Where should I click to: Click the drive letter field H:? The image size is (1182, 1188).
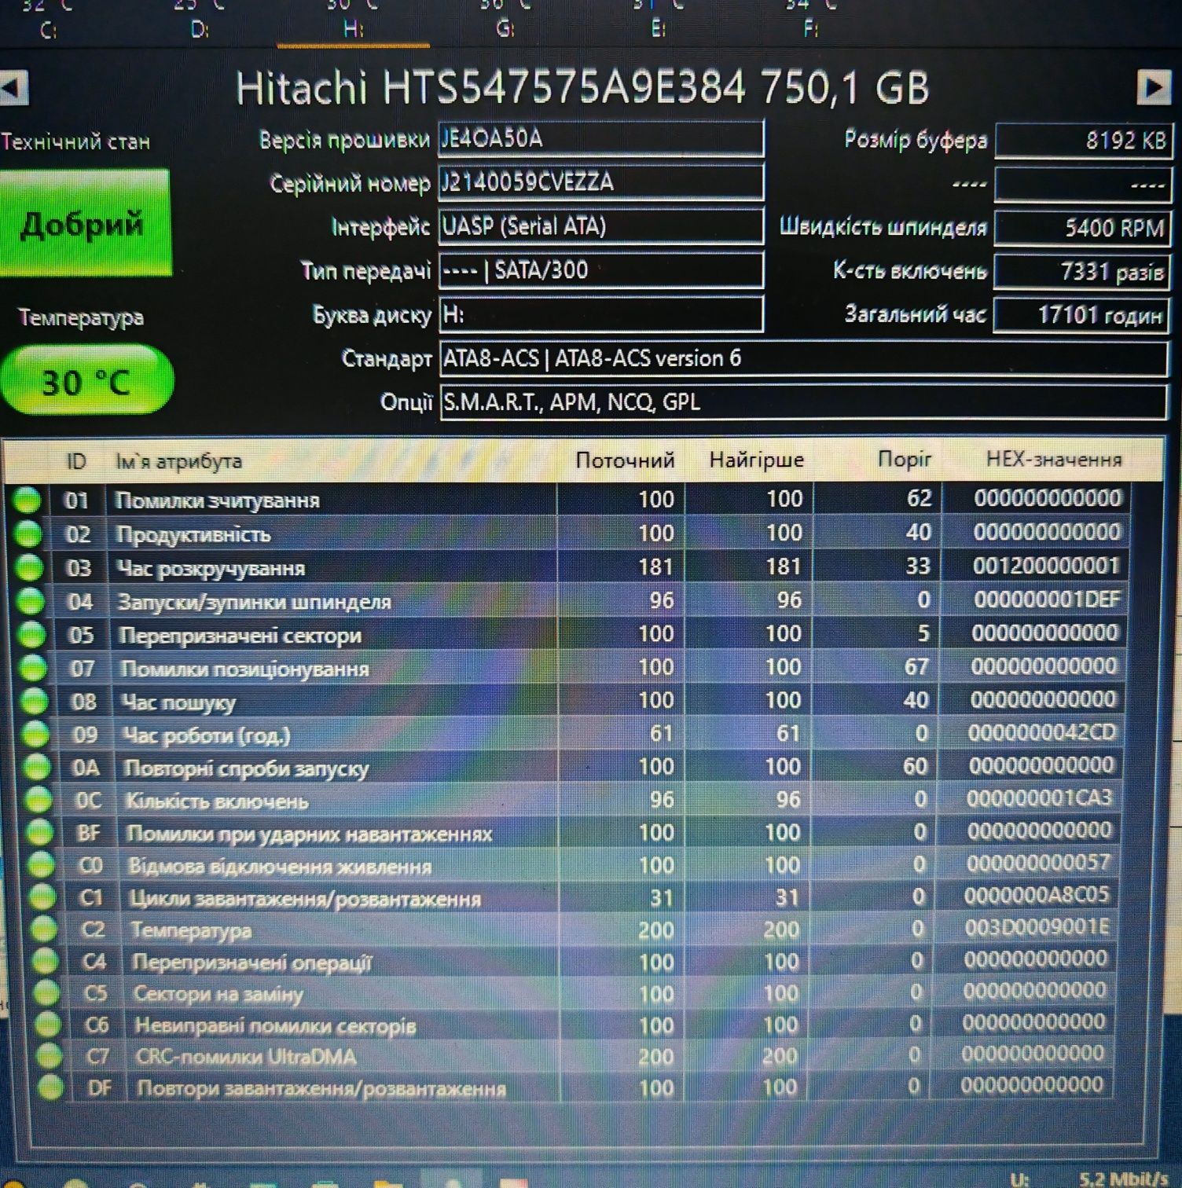600,315
